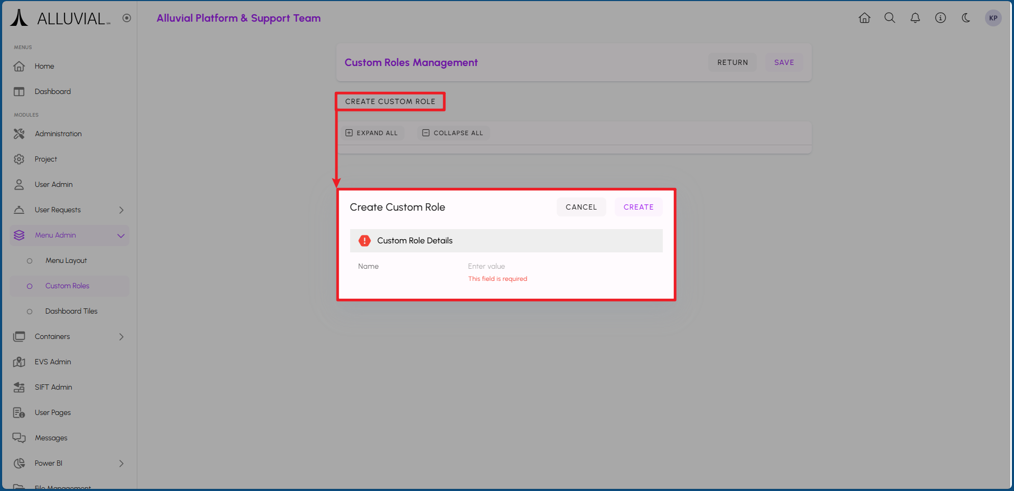This screenshot has width=1014, height=491.
Task: Open the Administration module
Action: coord(58,134)
